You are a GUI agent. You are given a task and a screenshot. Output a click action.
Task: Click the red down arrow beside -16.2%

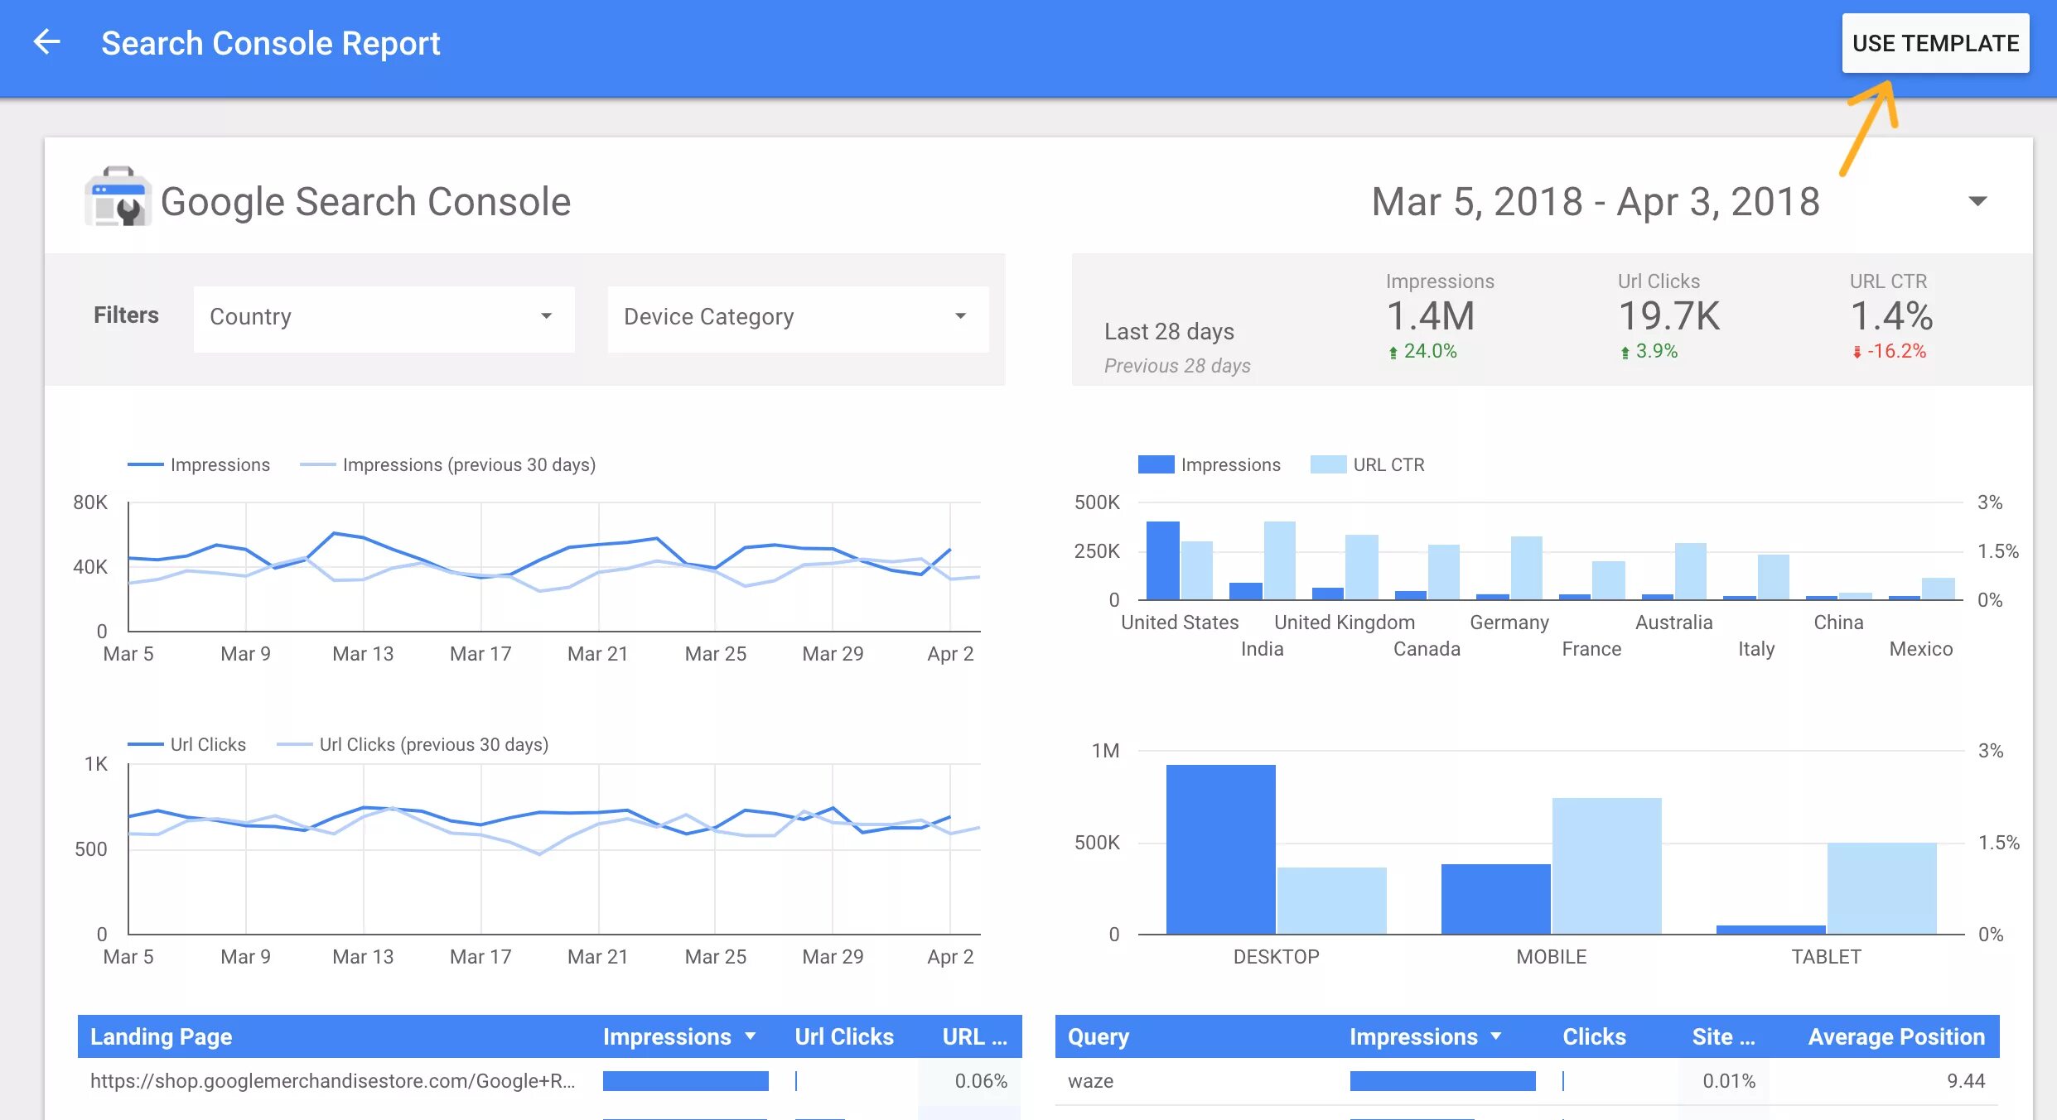click(x=1857, y=353)
